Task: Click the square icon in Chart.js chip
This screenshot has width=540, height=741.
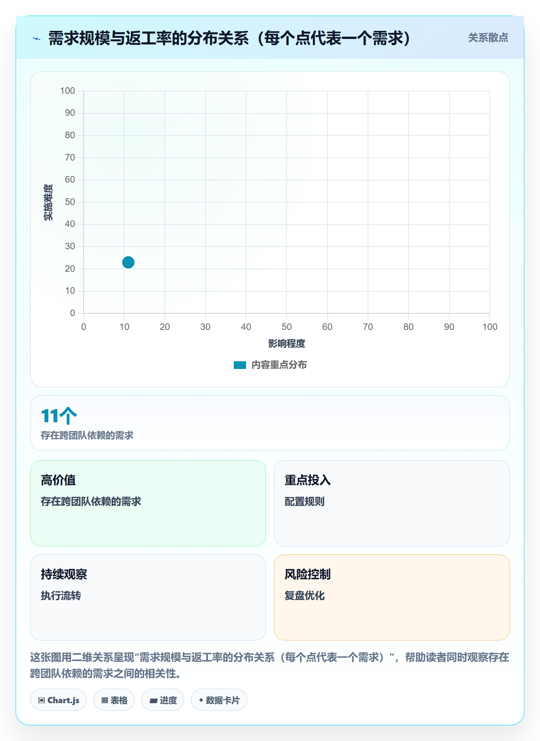Action: (x=42, y=700)
